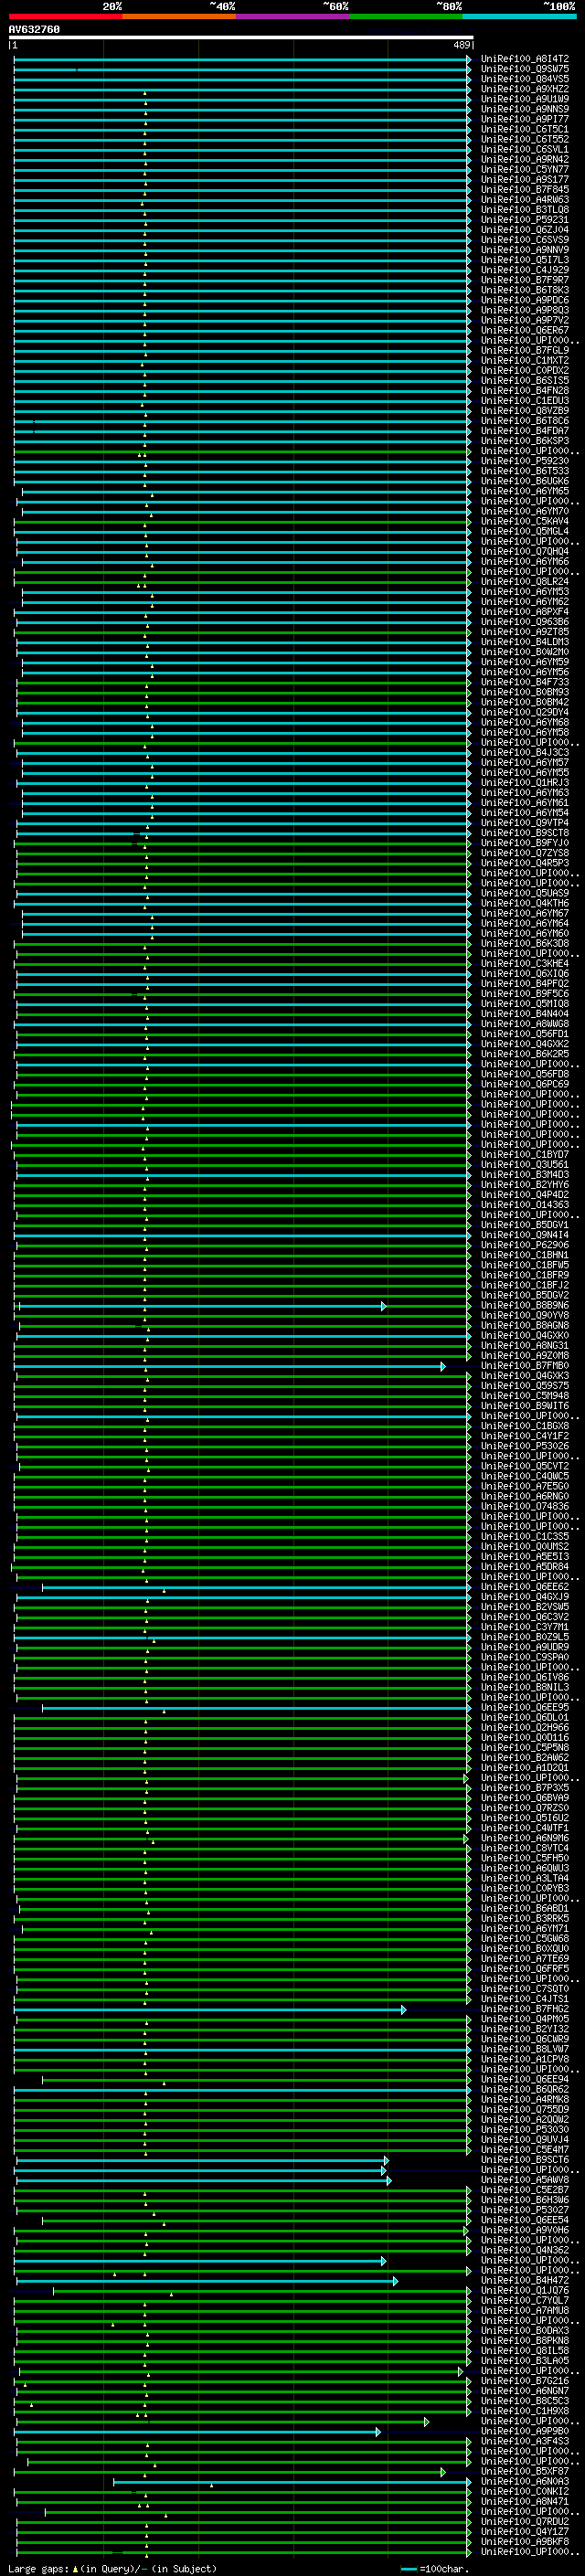The image size is (585, 2576).
Task: Select the UniRef100_Q6EE62 label
Action: pos(524,1587)
